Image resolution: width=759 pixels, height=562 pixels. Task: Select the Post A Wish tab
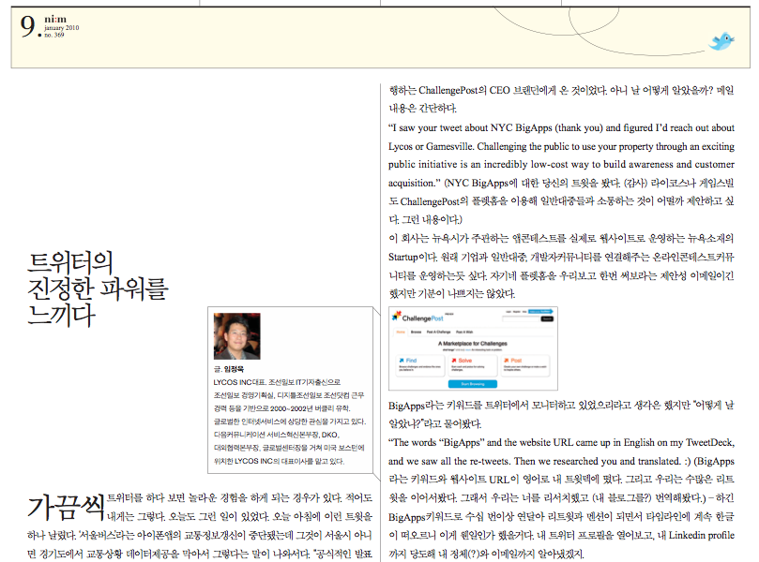(x=464, y=332)
